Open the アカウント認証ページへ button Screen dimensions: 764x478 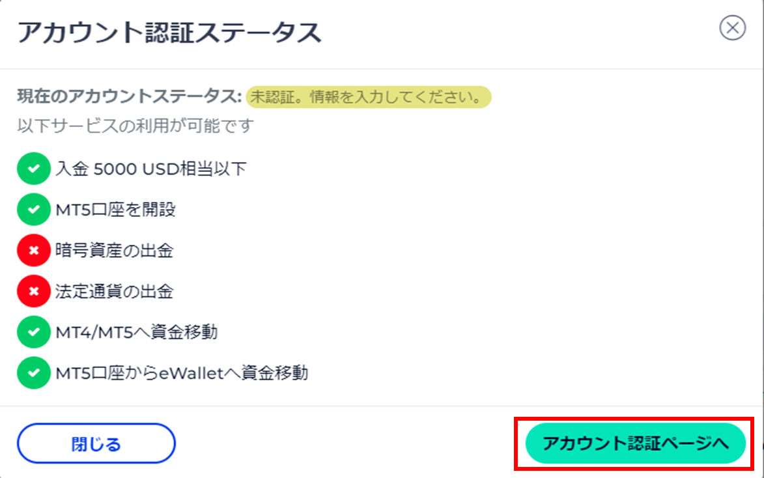[636, 443]
